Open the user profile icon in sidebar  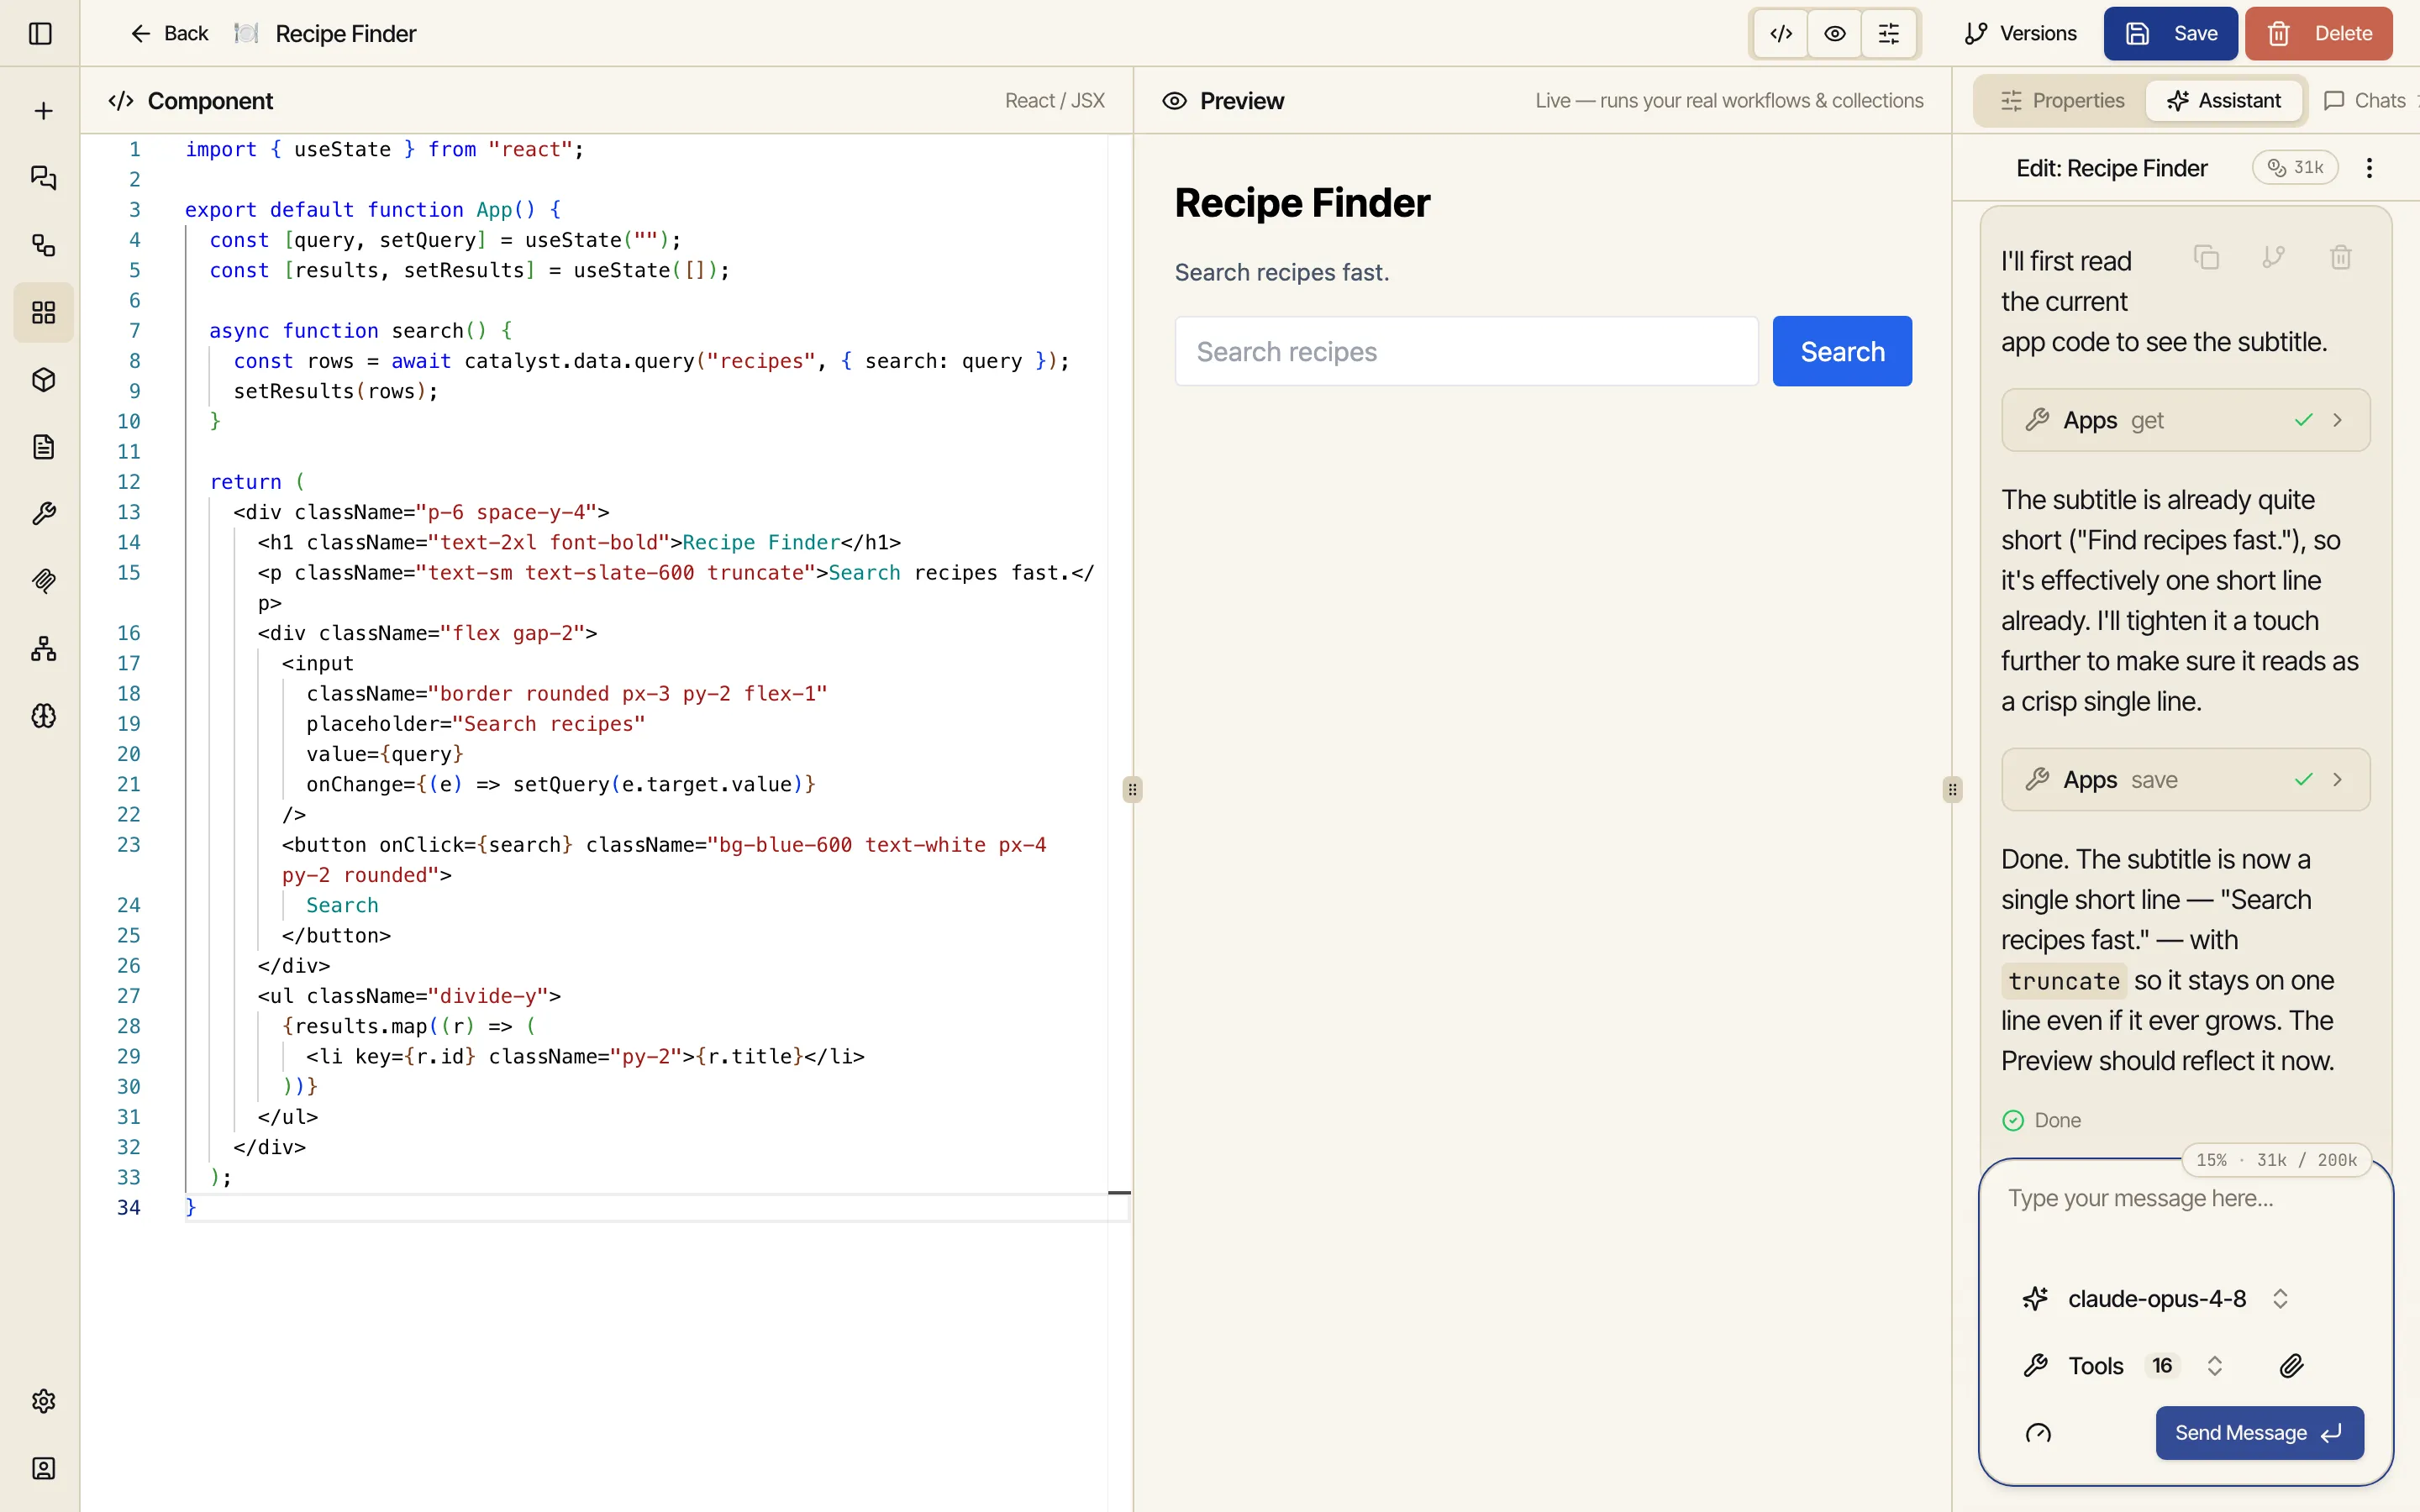(x=43, y=1468)
